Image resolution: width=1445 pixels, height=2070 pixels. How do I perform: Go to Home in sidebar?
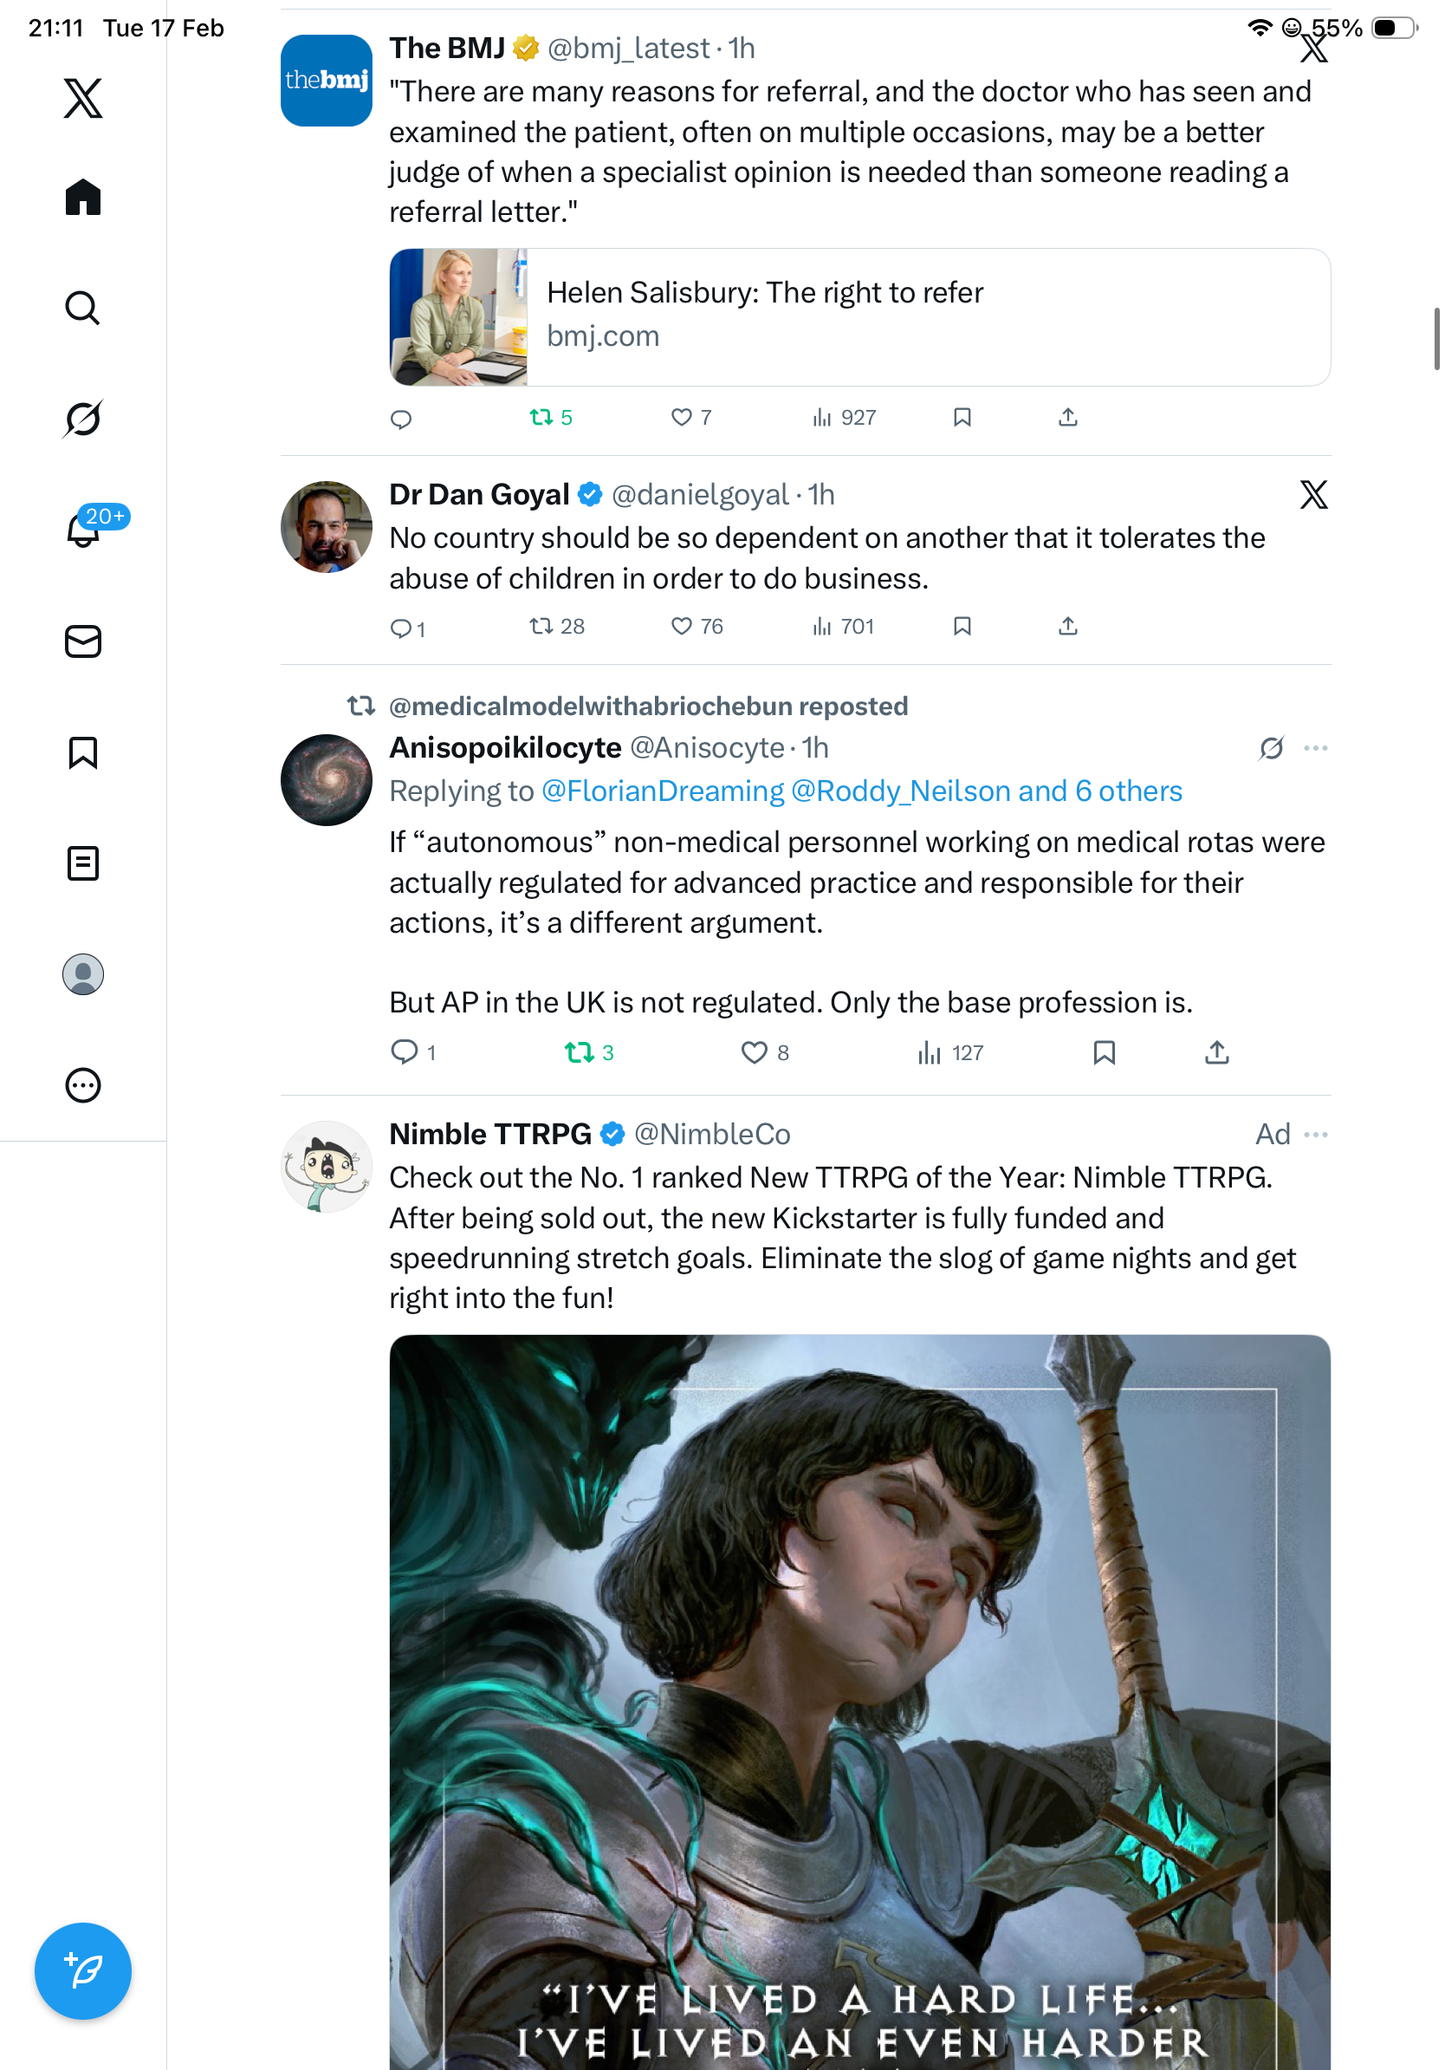[83, 198]
